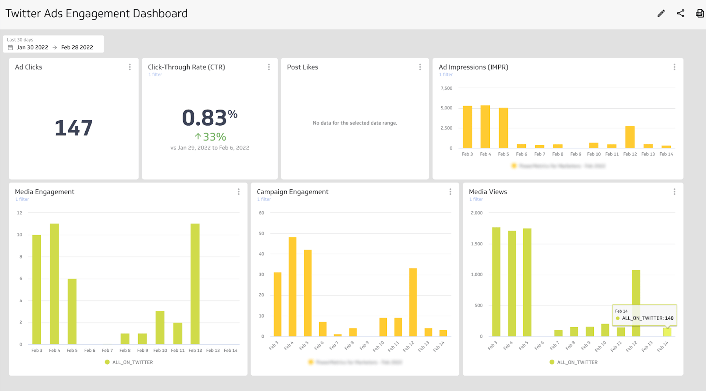
Task: Click the 1 filter link under Ad Impressions
Action: pos(446,75)
